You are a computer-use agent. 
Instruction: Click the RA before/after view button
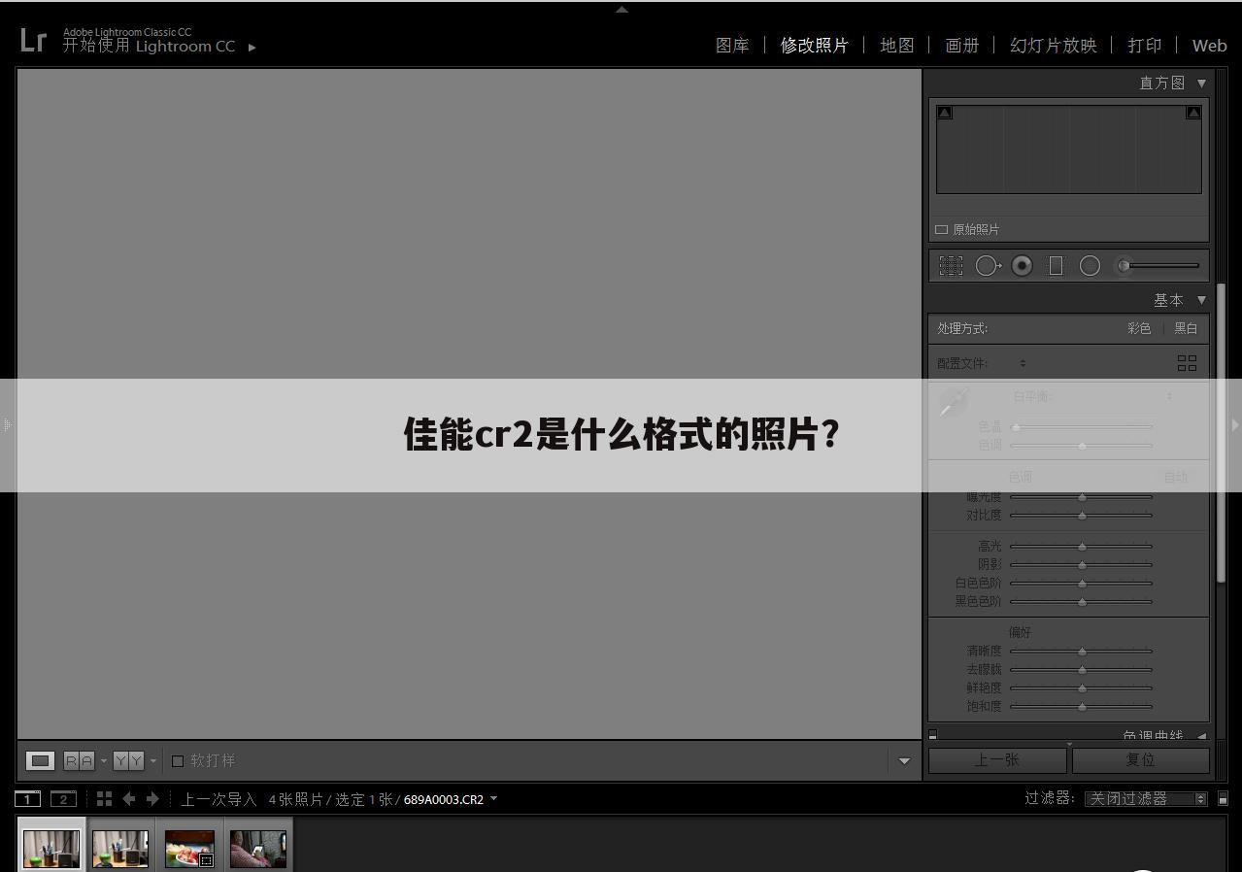pos(79,760)
